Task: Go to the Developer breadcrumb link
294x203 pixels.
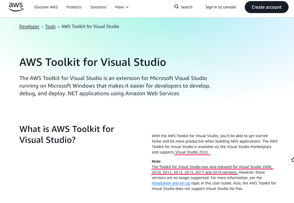Action: [x=29, y=26]
